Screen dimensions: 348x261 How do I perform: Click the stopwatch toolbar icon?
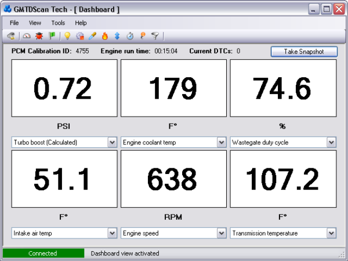pyautogui.click(x=130, y=36)
